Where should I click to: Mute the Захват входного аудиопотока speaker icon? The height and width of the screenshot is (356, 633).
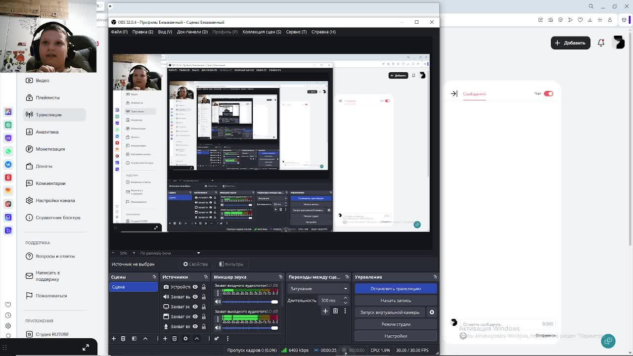click(218, 302)
